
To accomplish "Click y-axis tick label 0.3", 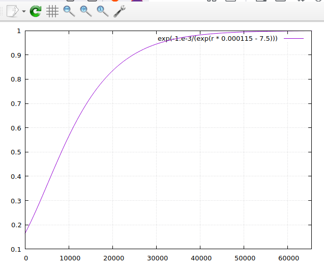I will tap(16, 201).
